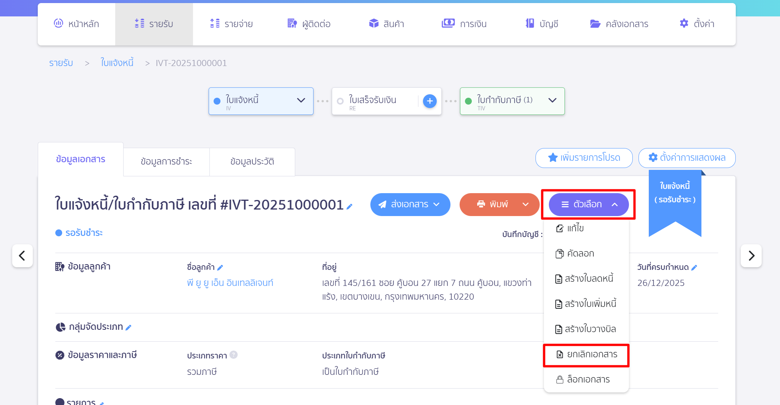The height and width of the screenshot is (405, 780).
Task: Expand the ใบแจ้งหนี้ IV step dropdown
Action: [301, 100]
